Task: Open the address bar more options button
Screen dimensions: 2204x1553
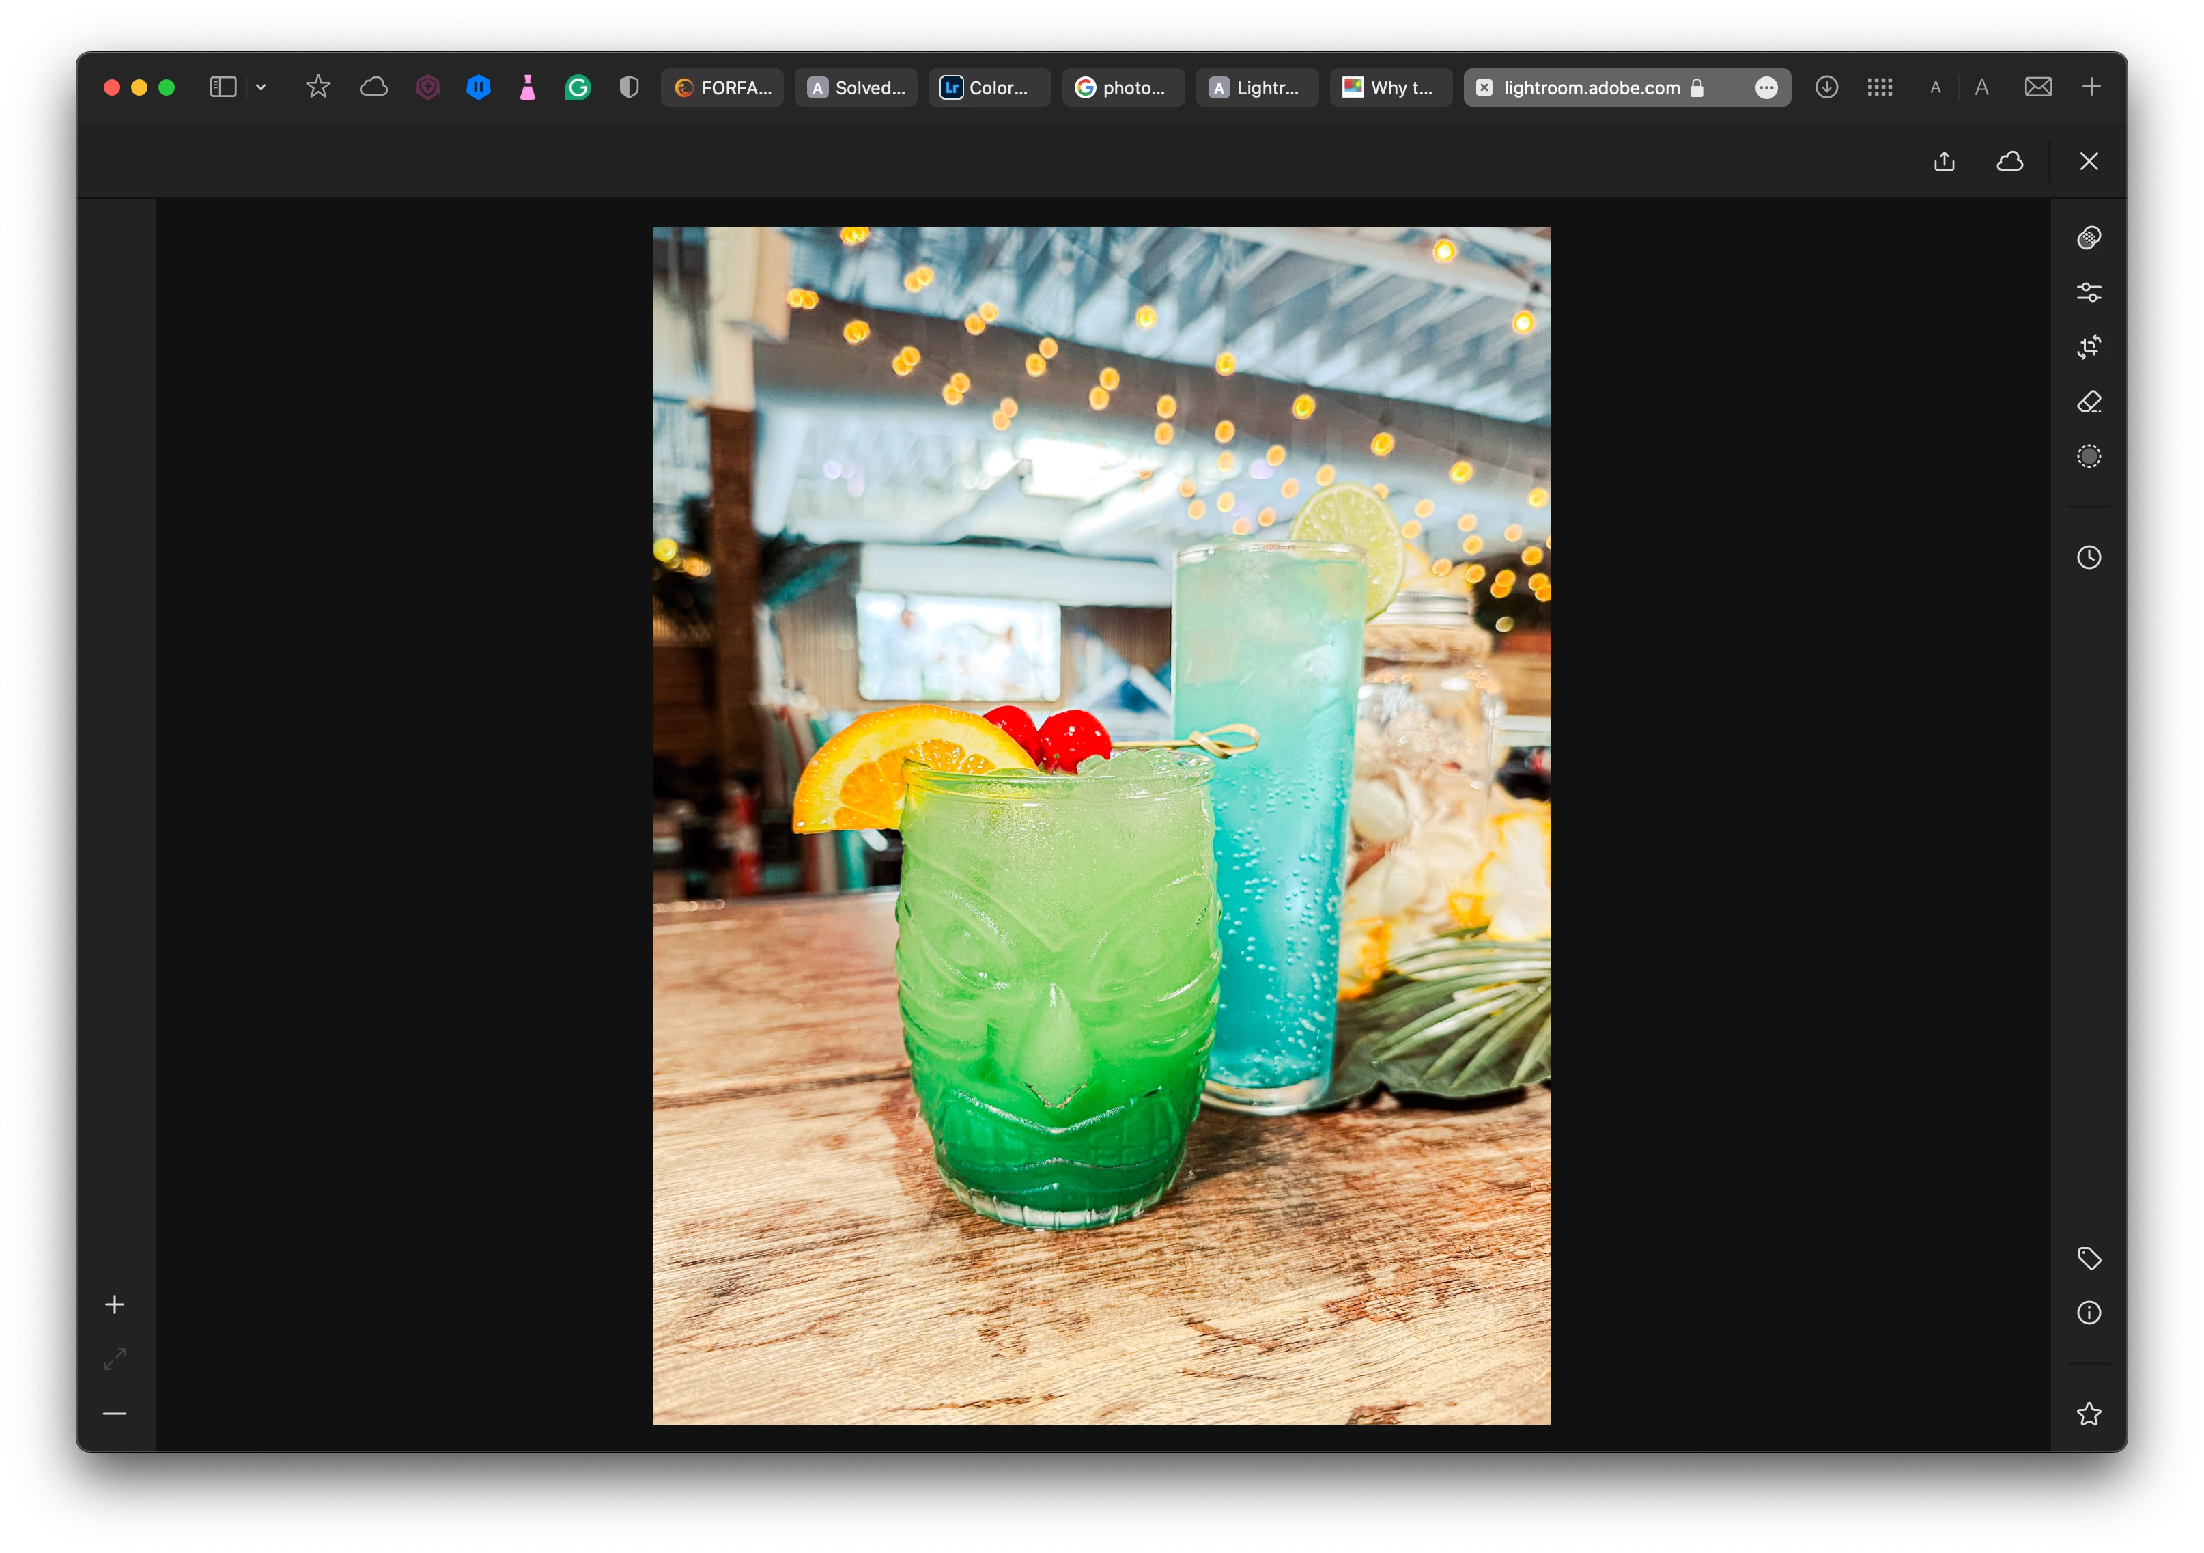Action: pos(1765,87)
